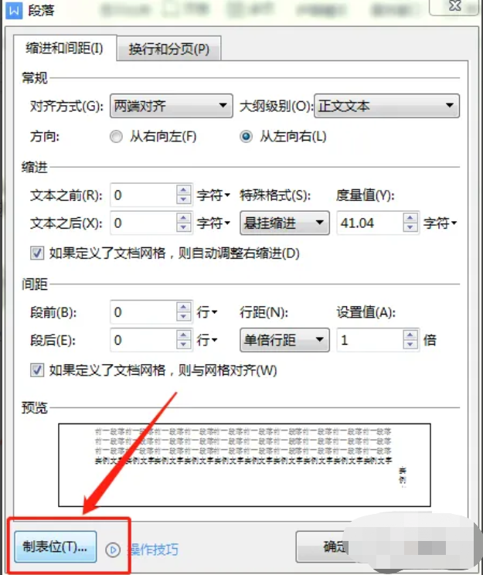Open the 特殊格式 special format dropdown
The width and height of the screenshot is (483, 575).
284,223
